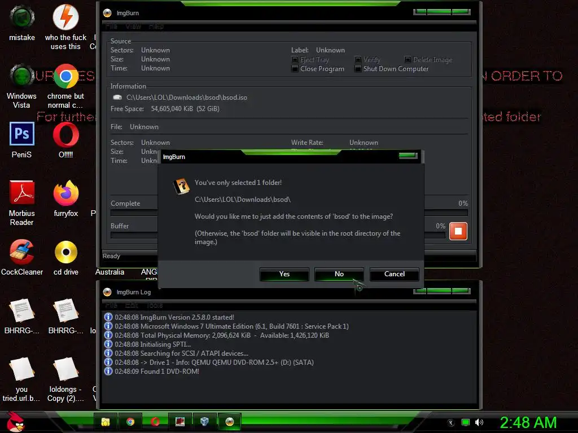Click the folder path C:\Users\LOL\Downloads\bsod\ in dialog
The image size is (578, 433).
coord(243,200)
